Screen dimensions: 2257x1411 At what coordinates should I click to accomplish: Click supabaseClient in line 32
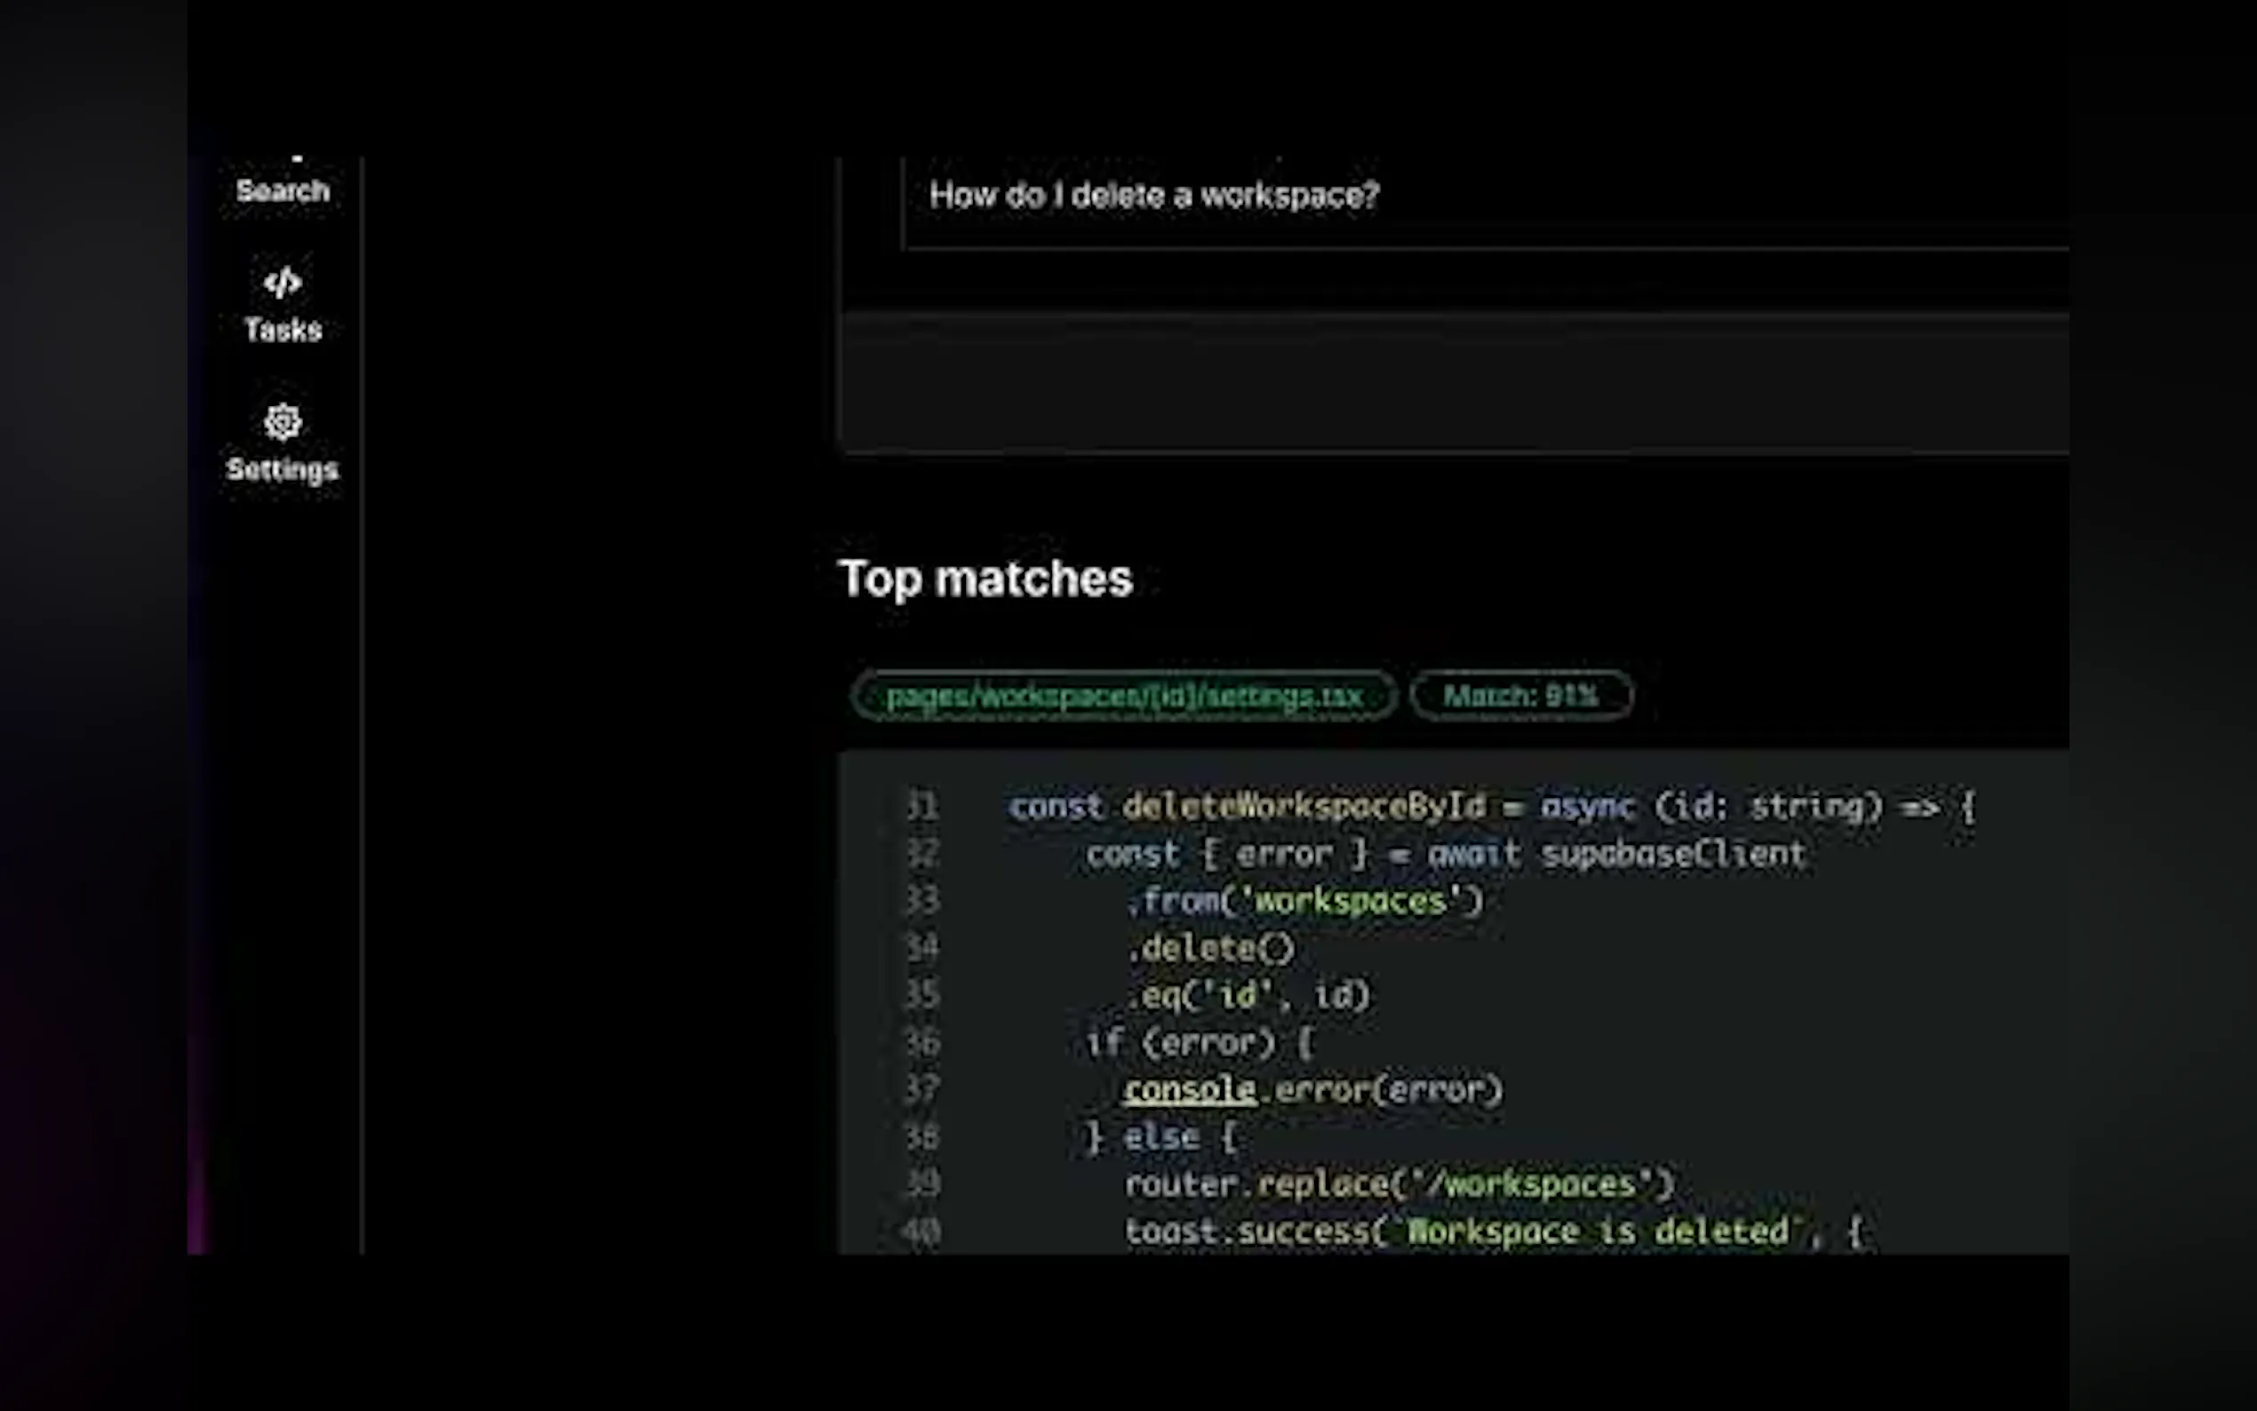click(1672, 854)
